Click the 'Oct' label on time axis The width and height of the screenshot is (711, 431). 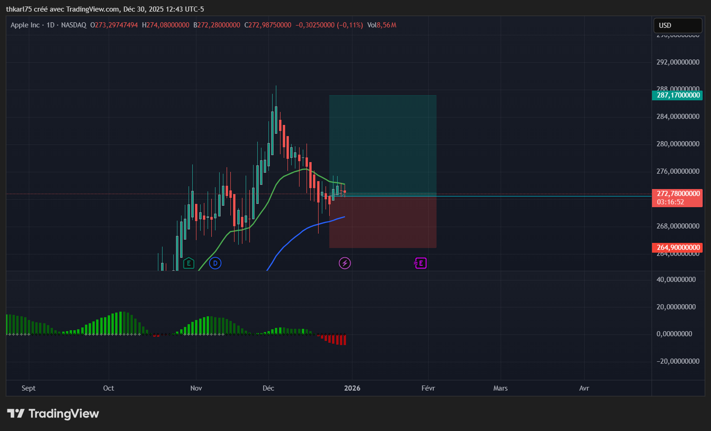point(108,388)
